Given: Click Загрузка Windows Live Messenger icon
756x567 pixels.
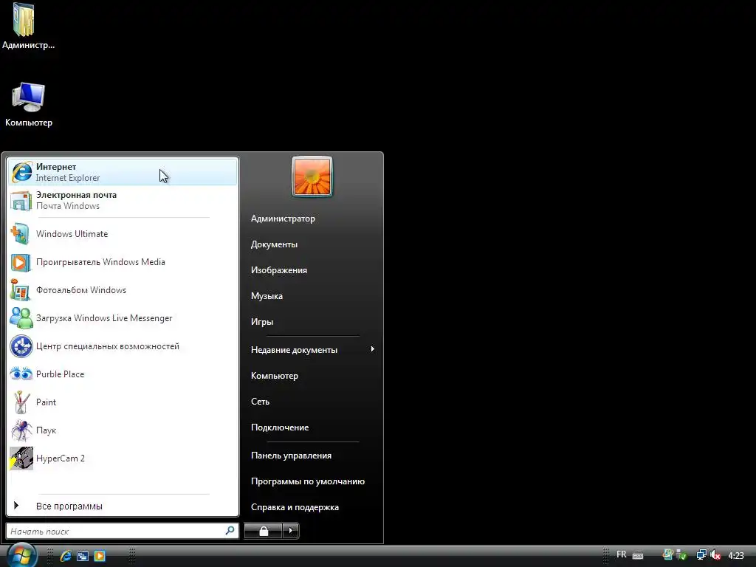Looking at the screenshot, I should pyautogui.click(x=21, y=318).
